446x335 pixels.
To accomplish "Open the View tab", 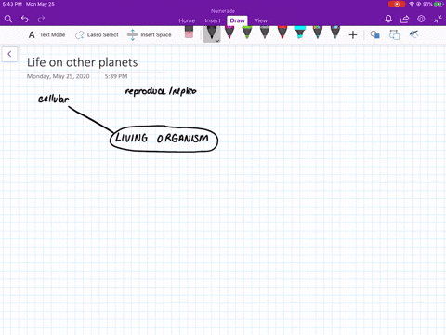I will click(260, 20).
